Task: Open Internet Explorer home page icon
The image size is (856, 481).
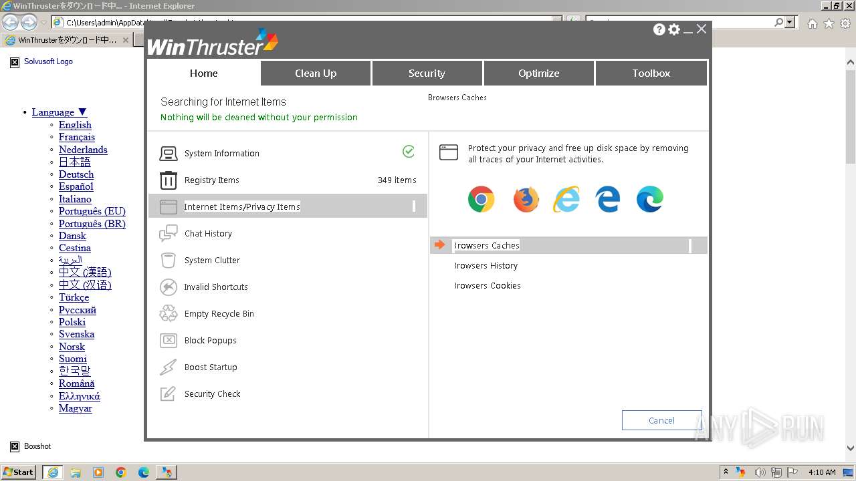Action: [x=812, y=23]
